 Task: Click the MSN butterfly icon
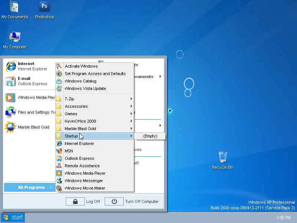(x=59, y=151)
